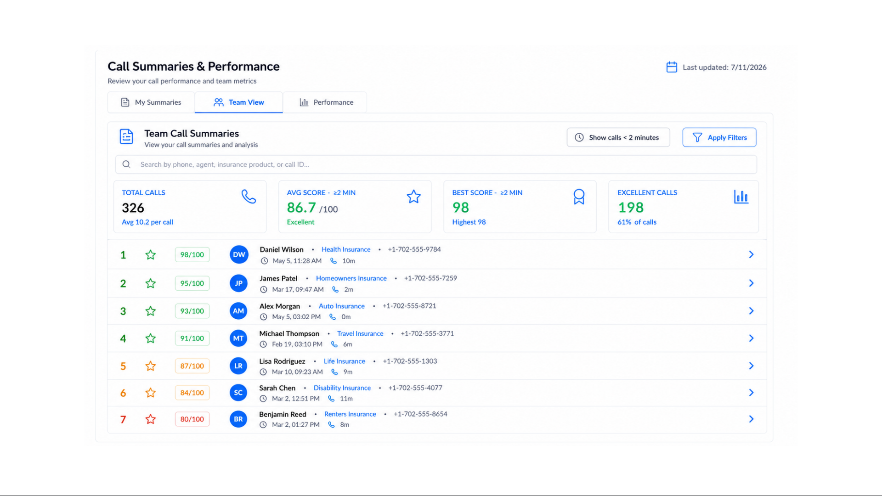The height and width of the screenshot is (496, 882).
Task: Click the clock icon in Lisa Rodriguez's row
Action: [263, 372]
